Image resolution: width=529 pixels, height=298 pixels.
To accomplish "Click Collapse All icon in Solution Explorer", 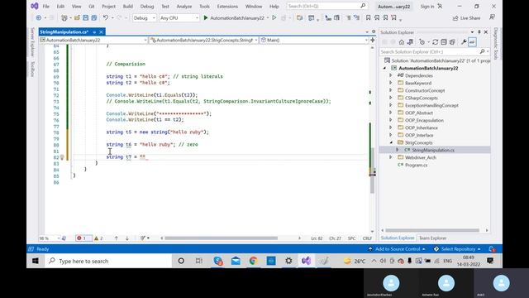I will [444, 42].
